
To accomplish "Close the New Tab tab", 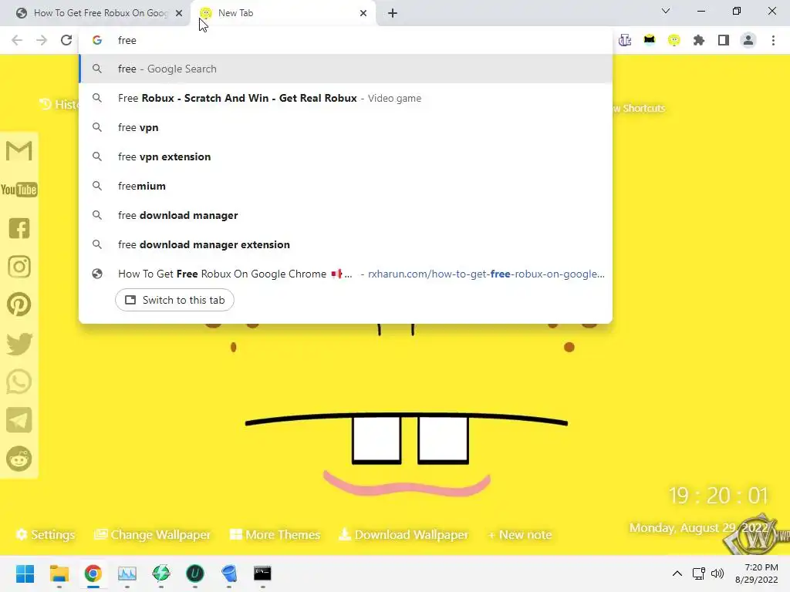I will [x=363, y=13].
